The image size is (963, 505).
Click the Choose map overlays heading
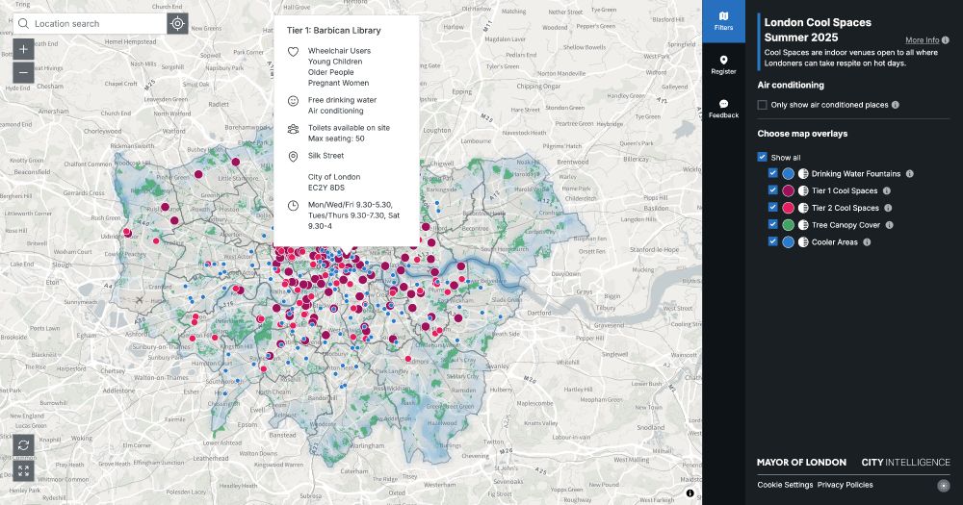pyautogui.click(x=802, y=133)
